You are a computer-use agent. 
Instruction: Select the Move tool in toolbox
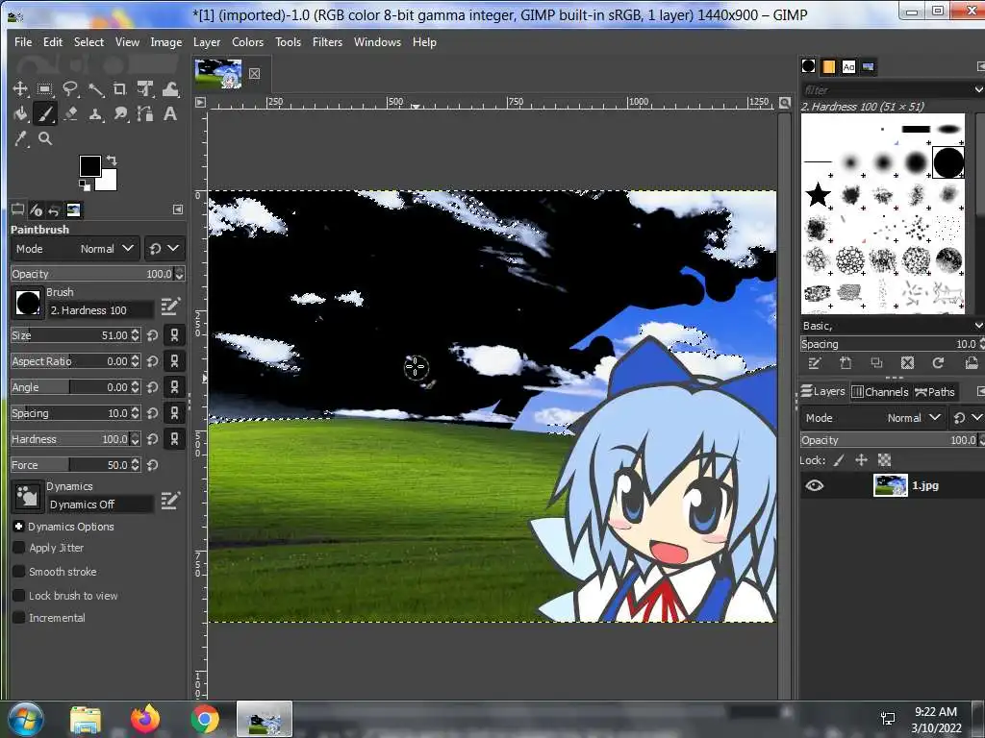pos(20,89)
